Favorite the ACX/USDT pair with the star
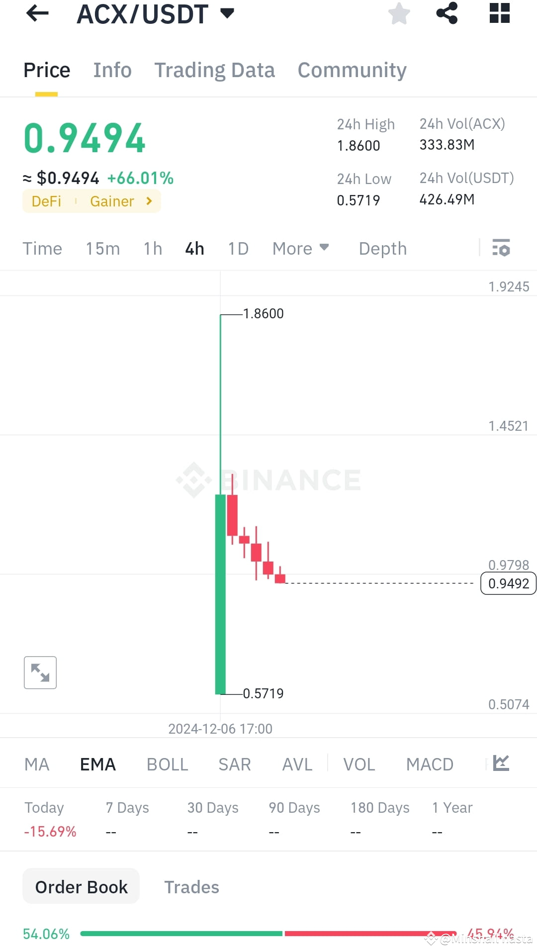The height and width of the screenshot is (950, 537). pos(399,13)
